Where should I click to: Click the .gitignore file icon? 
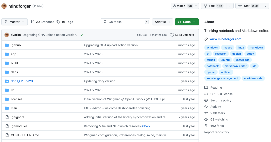click(x=7, y=117)
